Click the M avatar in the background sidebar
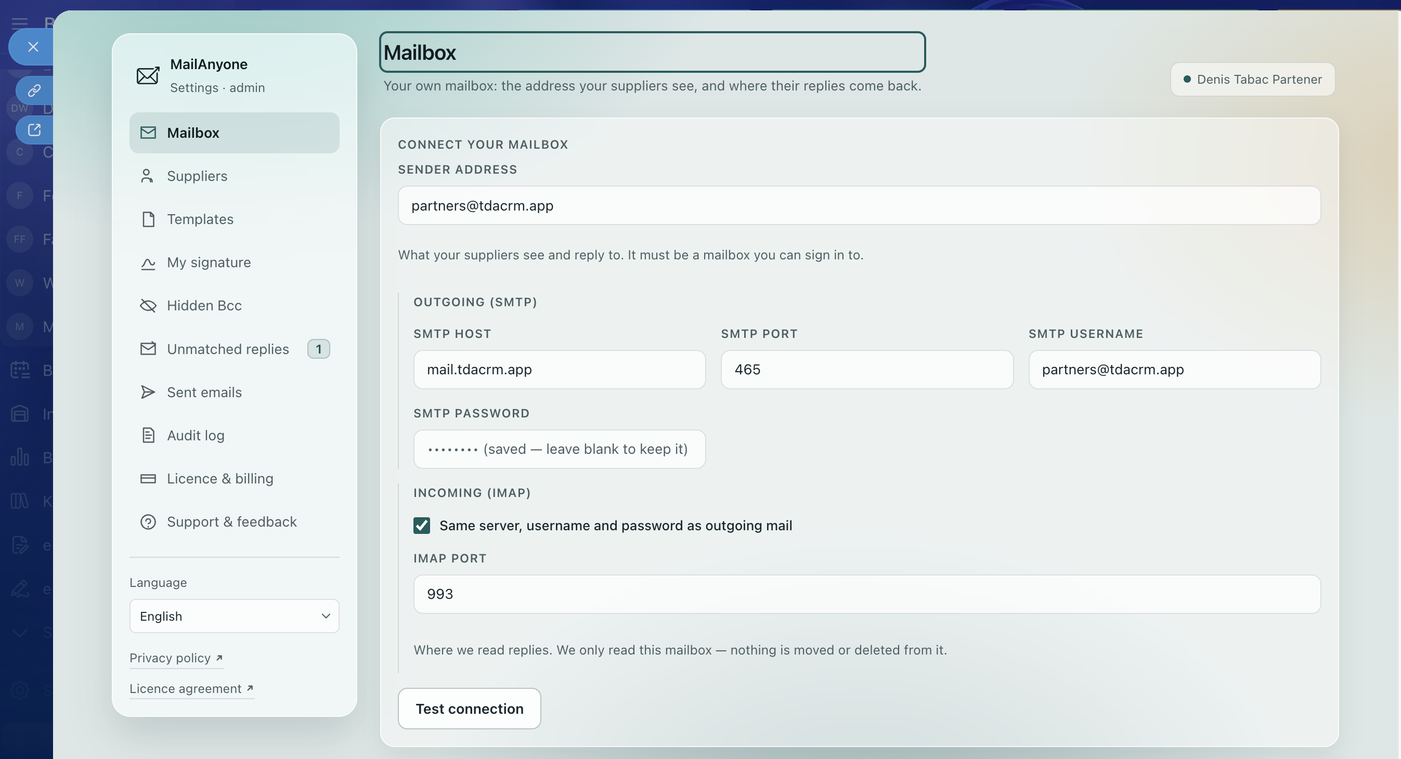This screenshot has height=759, width=1401. [x=20, y=327]
